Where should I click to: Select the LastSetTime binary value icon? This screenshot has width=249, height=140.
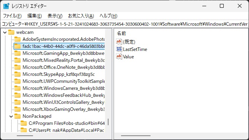(x=119, y=49)
